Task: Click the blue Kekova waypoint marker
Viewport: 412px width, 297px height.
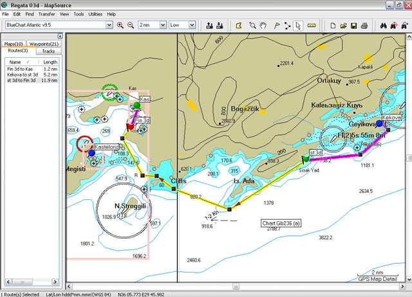Action: (379, 123)
